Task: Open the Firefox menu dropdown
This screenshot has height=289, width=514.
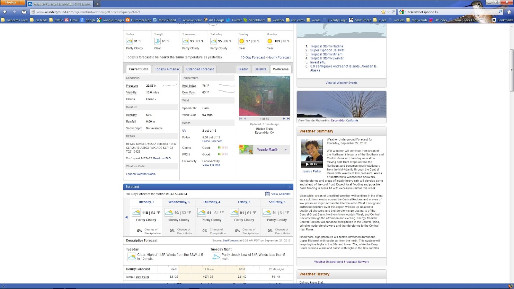Action: pos(13,3)
